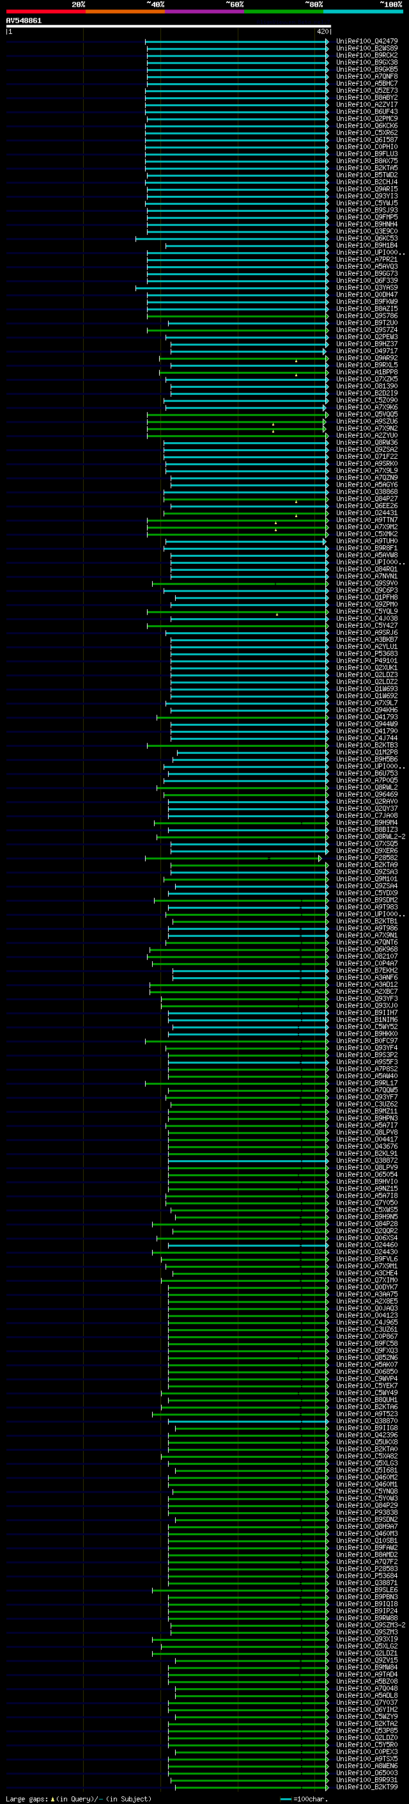
Task: Open entry UniRef100_B7EKH2
Action: (x=366, y=971)
